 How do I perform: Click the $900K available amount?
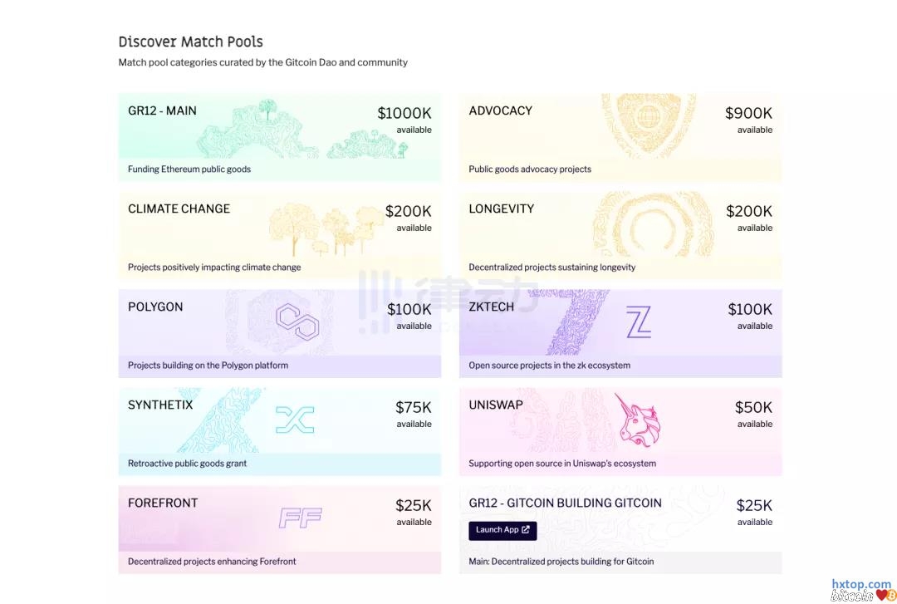[748, 114]
